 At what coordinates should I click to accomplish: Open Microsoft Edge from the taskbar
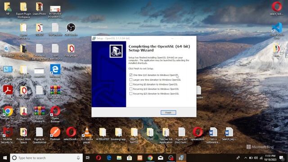click(109, 158)
